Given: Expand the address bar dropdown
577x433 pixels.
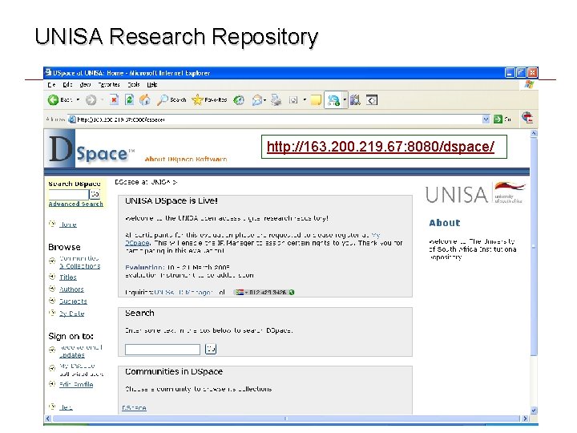Looking at the screenshot, I should [x=486, y=119].
